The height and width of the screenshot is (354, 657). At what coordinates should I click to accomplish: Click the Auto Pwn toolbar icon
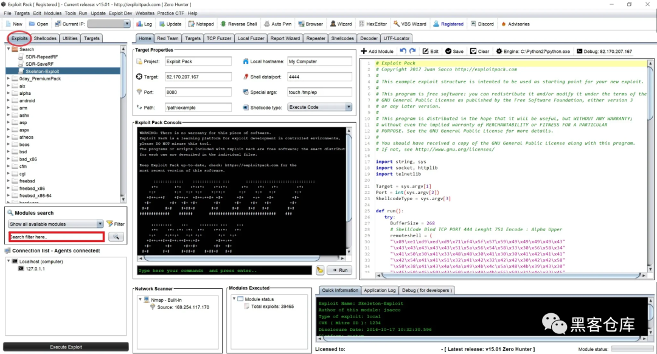coord(267,24)
